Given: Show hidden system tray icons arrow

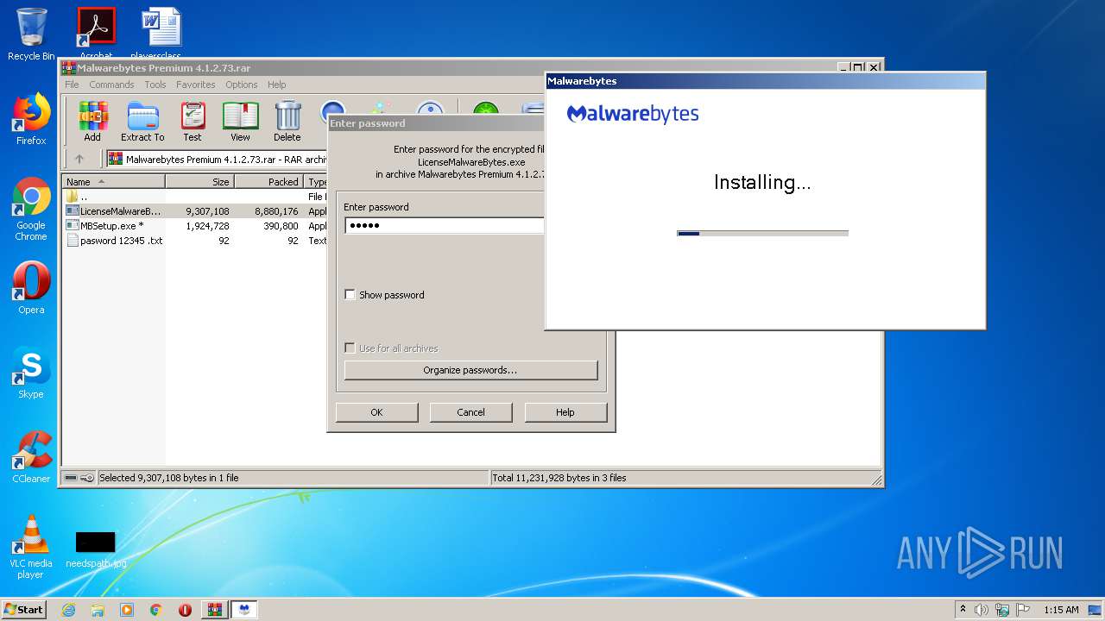Looking at the screenshot, I should coord(963,609).
